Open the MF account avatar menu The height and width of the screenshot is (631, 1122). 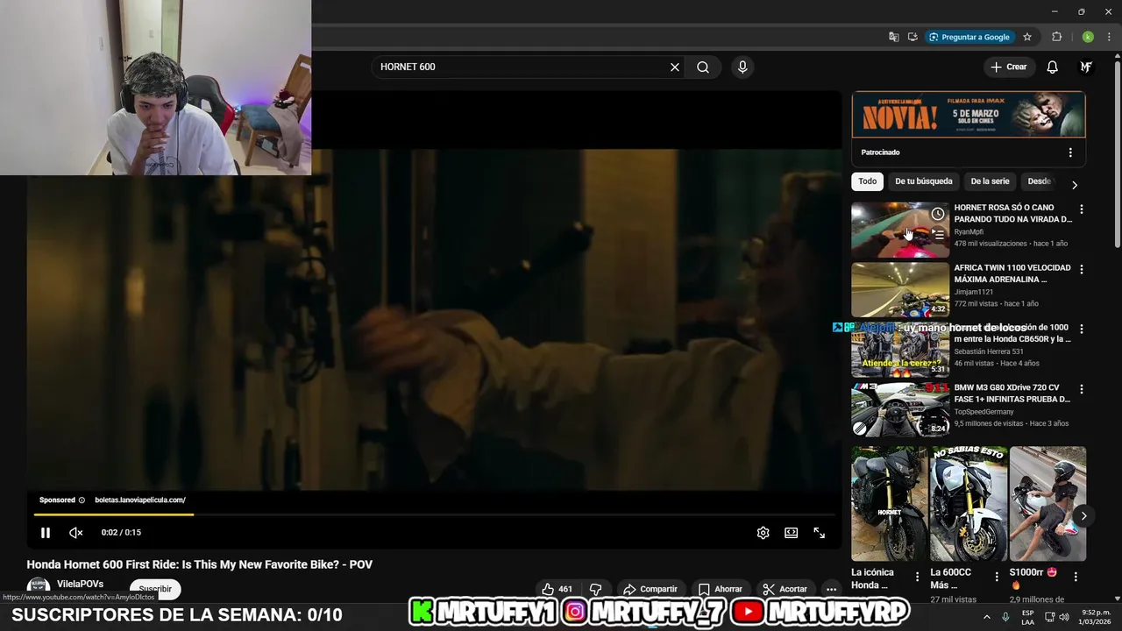[1086, 67]
